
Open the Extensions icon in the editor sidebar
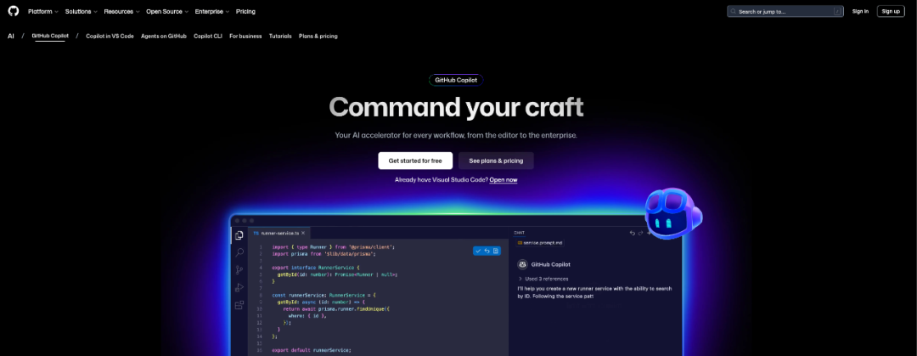coord(239,305)
